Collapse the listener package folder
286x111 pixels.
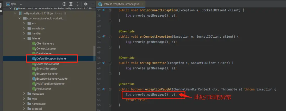point(24,38)
